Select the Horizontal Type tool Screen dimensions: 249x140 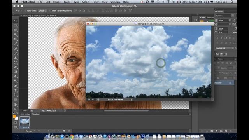click(16, 91)
